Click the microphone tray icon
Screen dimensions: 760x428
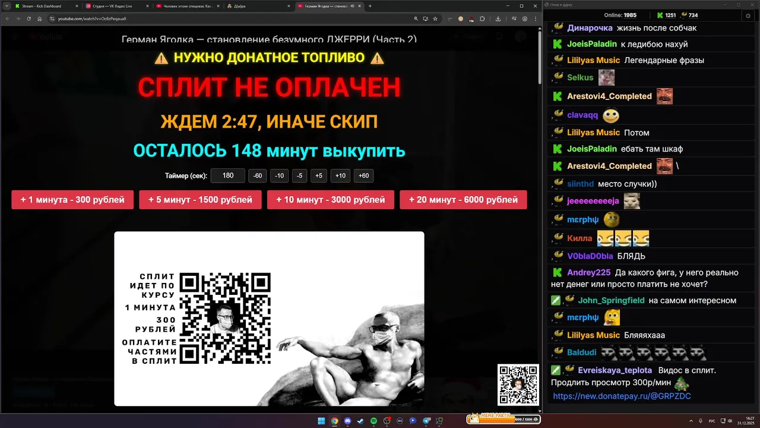click(701, 421)
